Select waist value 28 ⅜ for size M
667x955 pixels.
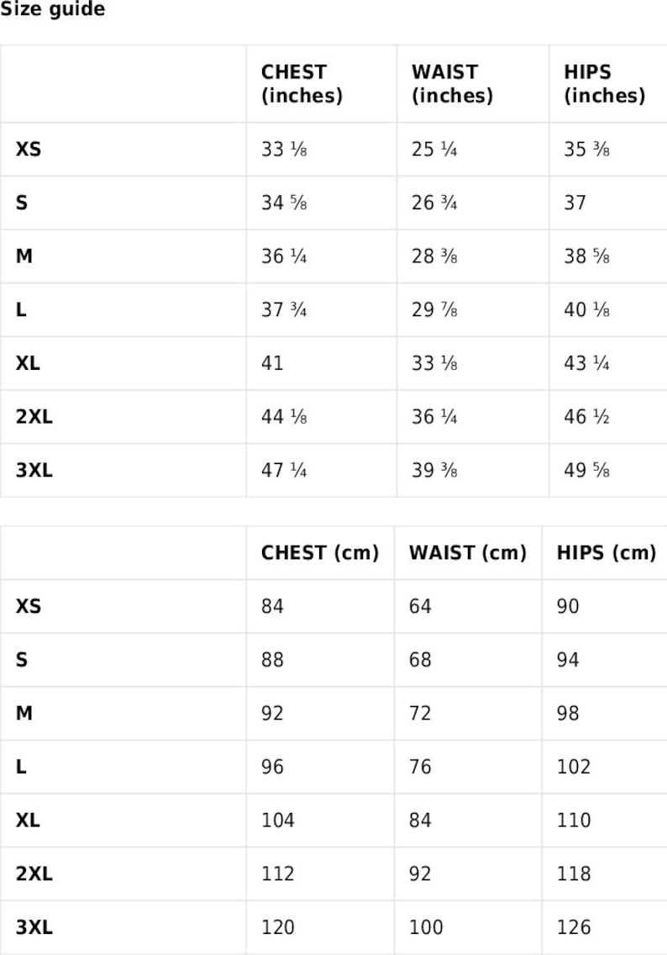click(434, 256)
